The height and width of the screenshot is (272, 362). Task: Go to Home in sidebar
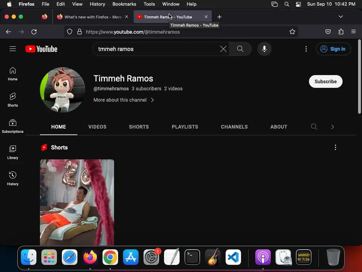pos(13,74)
